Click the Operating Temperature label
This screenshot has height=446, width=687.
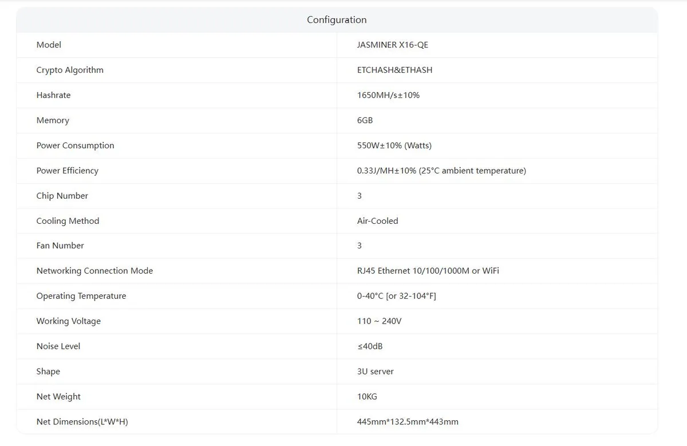pyautogui.click(x=81, y=296)
